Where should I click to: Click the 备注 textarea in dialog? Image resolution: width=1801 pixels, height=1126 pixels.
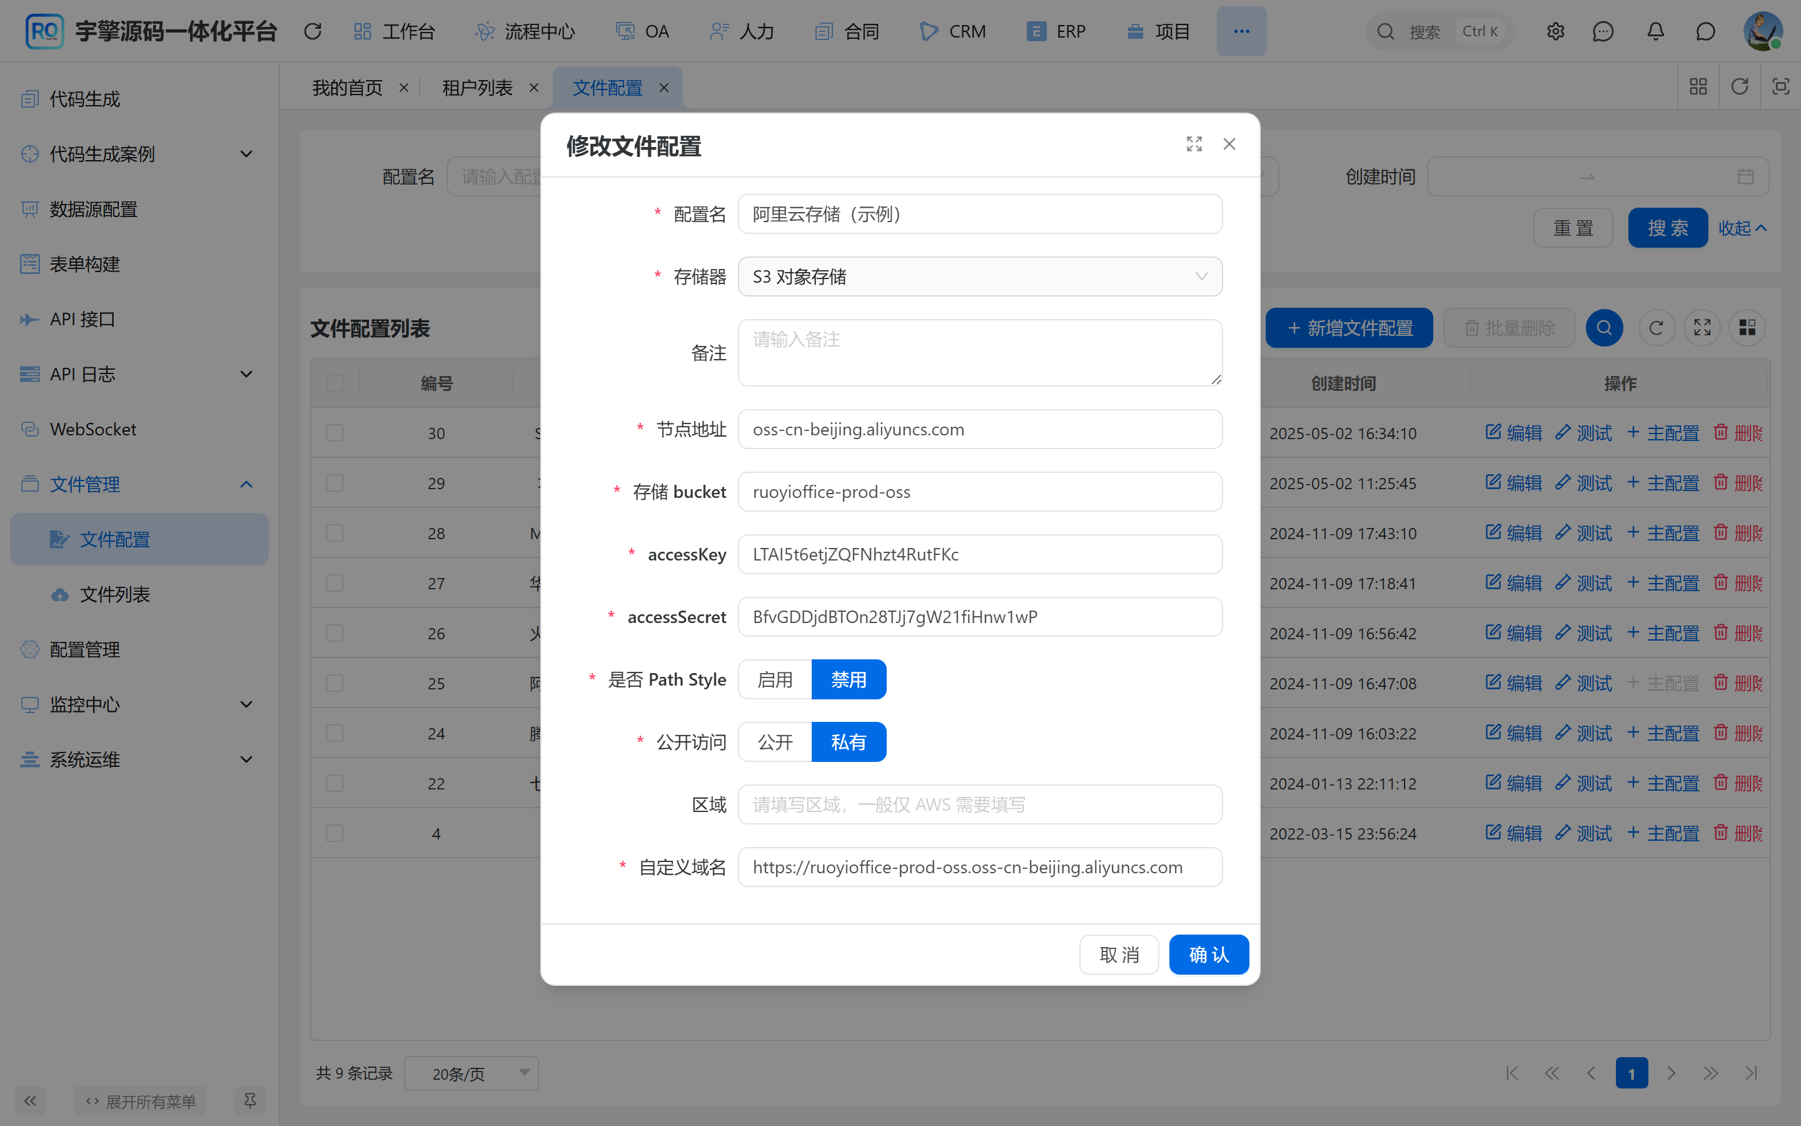coord(979,352)
